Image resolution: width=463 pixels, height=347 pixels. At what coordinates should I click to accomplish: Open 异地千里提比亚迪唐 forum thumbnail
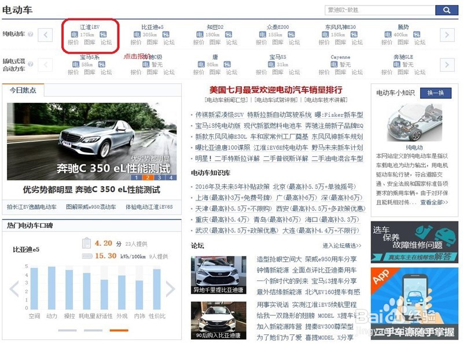click(x=219, y=275)
